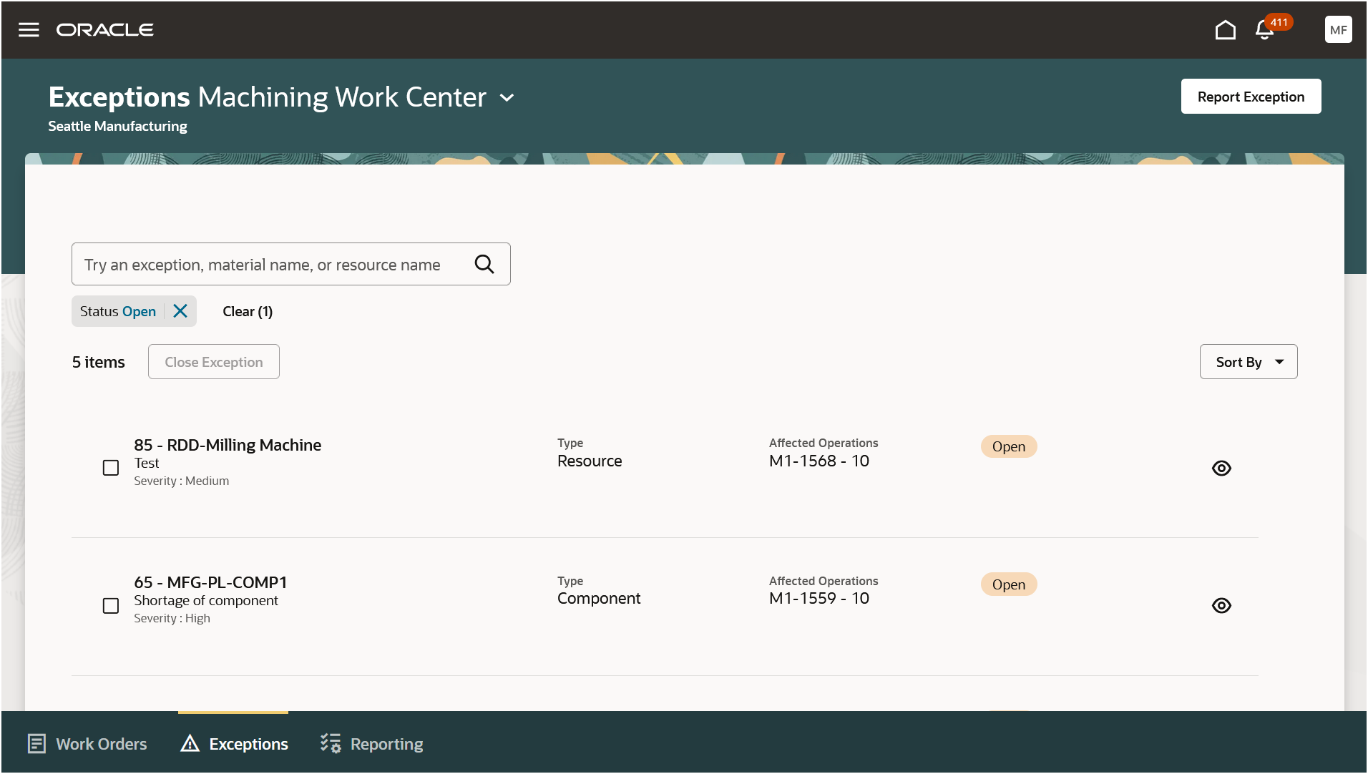Switch to the Exceptions tab

(x=234, y=744)
